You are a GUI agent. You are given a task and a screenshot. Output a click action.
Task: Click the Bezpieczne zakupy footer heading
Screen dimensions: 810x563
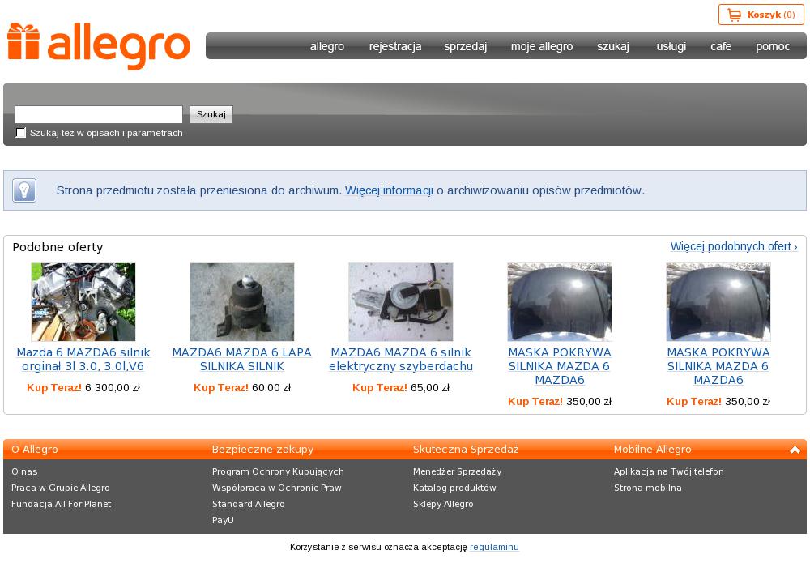(x=263, y=450)
